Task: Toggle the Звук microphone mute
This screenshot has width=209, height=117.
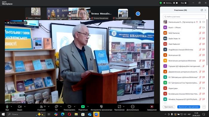Action: (x=7, y=107)
